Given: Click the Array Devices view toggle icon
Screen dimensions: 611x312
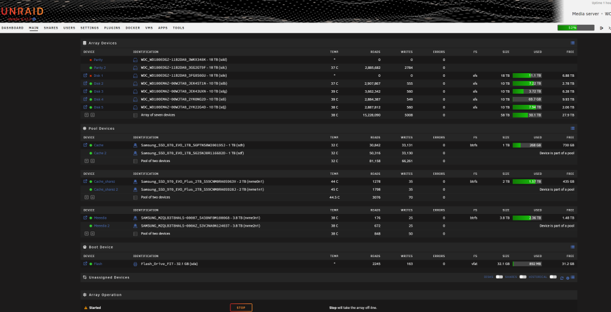Looking at the screenshot, I should [573, 43].
